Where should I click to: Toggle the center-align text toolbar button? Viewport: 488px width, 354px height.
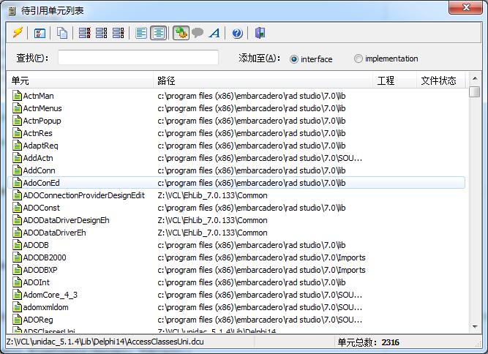coord(157,33)
